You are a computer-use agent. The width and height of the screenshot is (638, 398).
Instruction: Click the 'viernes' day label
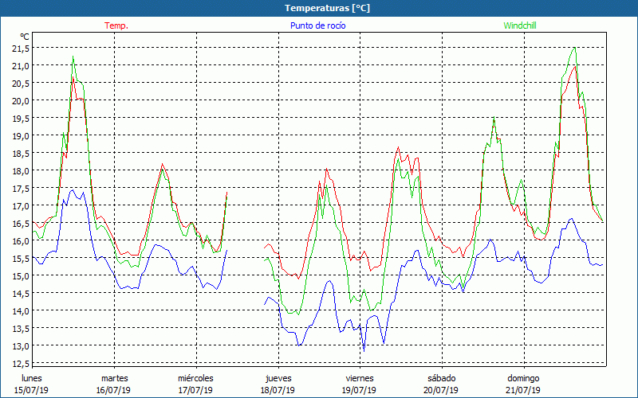click(x=360, y=378)
